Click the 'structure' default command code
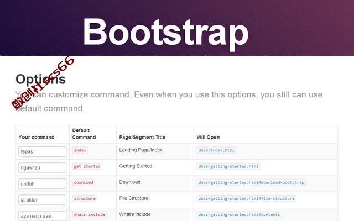This screenshot has width=354, height=221. pyautogui.click(x=85, y=198)
